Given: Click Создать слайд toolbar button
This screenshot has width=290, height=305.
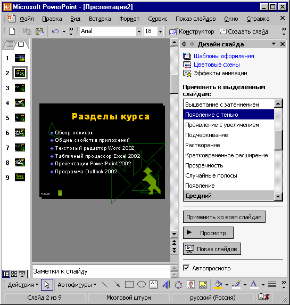Looking at the screenshot, I should pos(244,31).
